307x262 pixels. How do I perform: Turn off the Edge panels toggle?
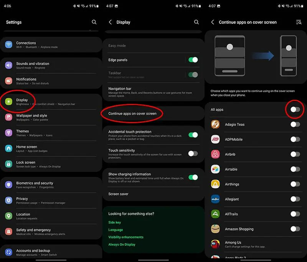pyautogui.click(x=193, y=60)
